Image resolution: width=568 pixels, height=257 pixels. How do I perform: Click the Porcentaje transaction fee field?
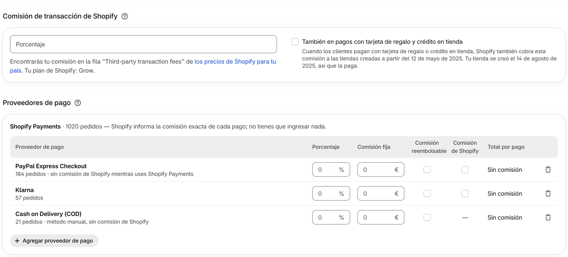[143, 44]
